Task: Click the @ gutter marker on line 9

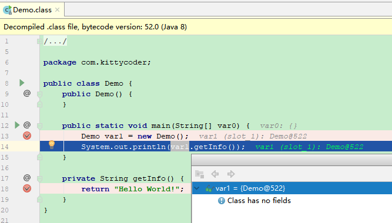Action: (27, 93)
